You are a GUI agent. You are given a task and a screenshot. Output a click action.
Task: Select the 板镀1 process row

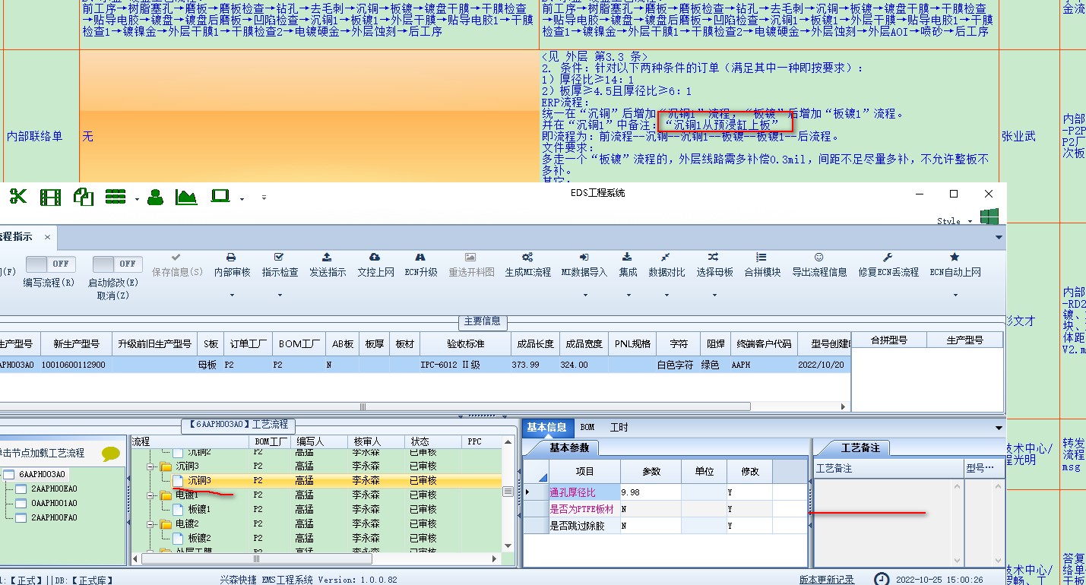click(x=316, y=510)
